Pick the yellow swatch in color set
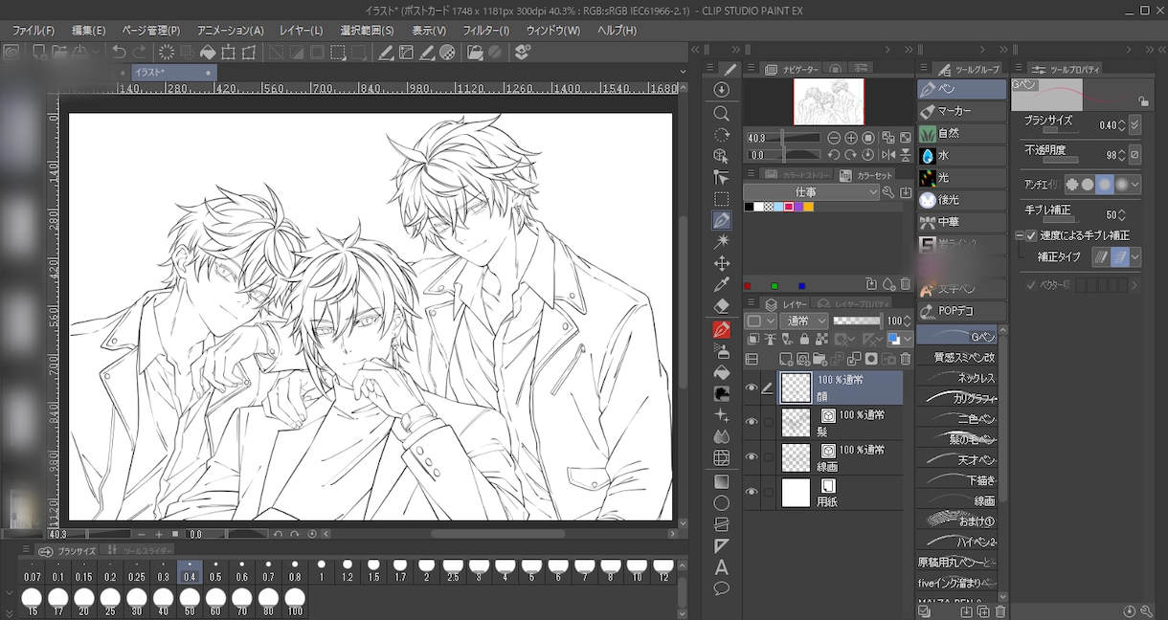This screenshot has height=620, width=1168. click(809, 207)
